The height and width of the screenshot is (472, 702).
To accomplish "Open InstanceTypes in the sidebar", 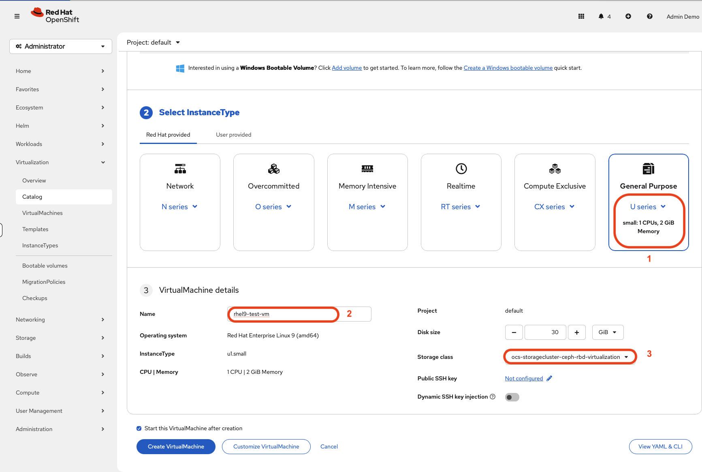I will pos(40,245).
